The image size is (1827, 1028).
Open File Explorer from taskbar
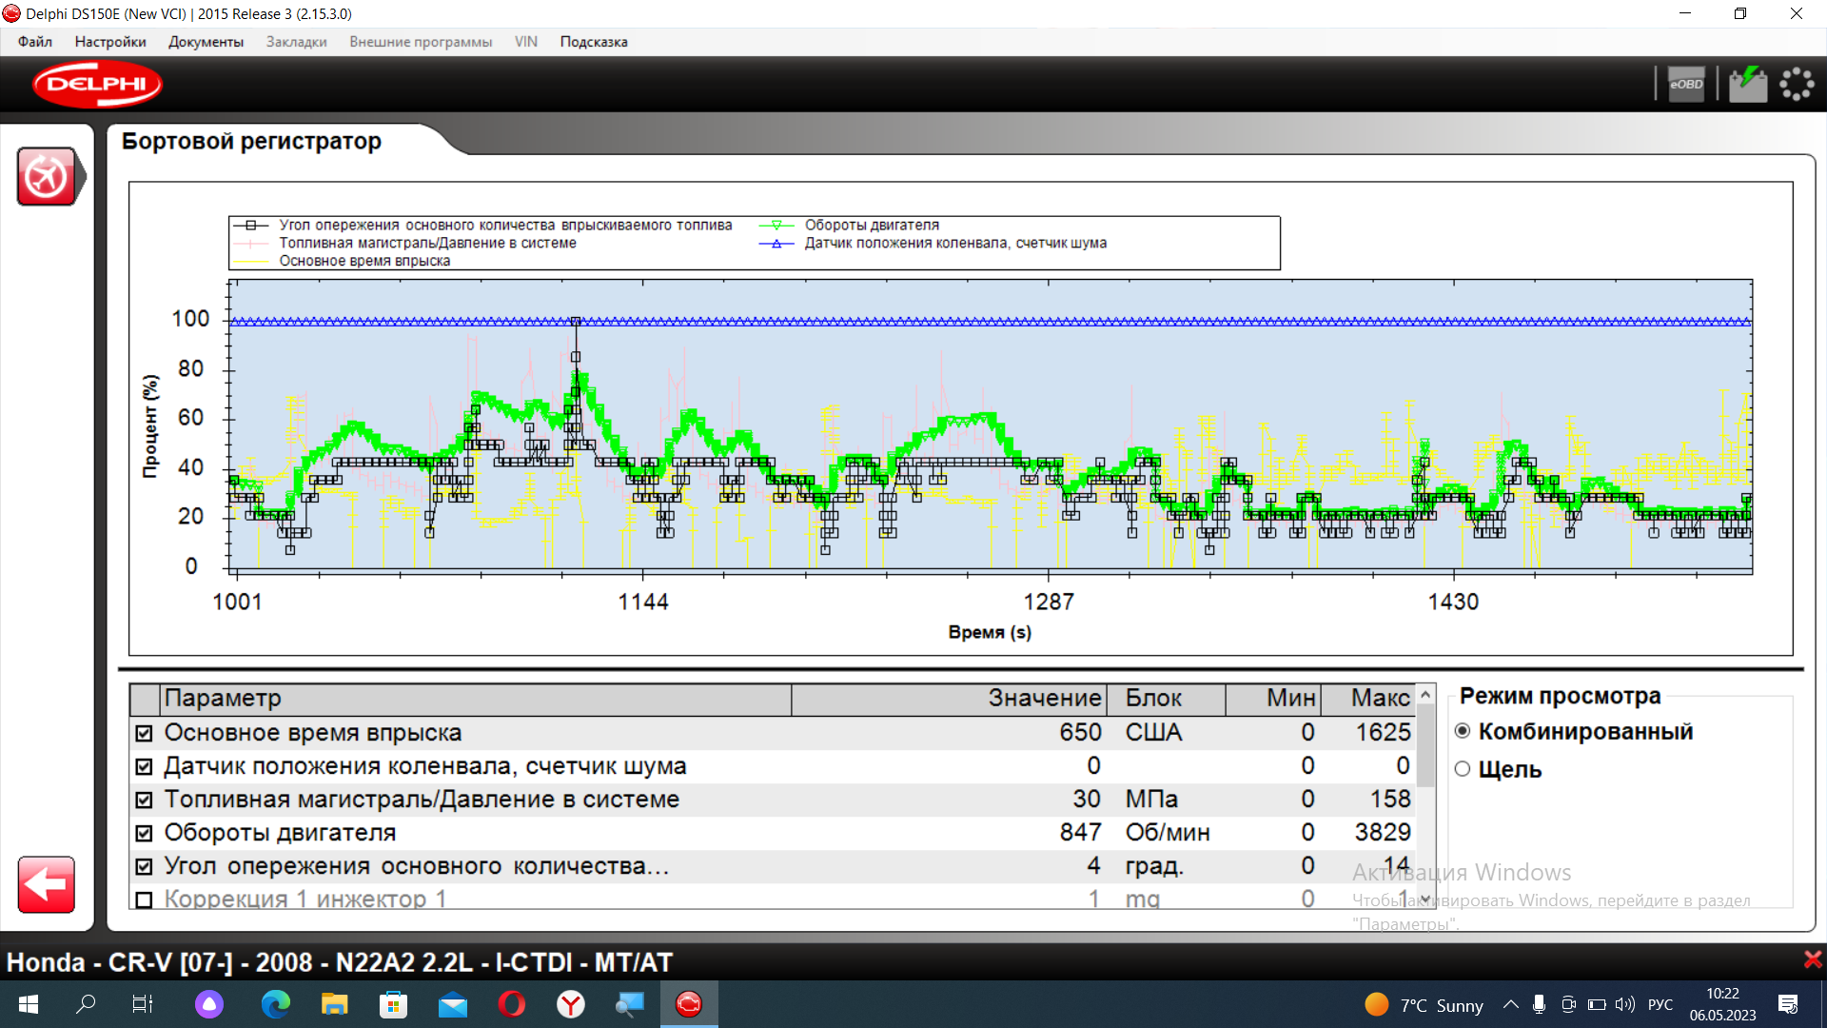[x=334, y=1004]
